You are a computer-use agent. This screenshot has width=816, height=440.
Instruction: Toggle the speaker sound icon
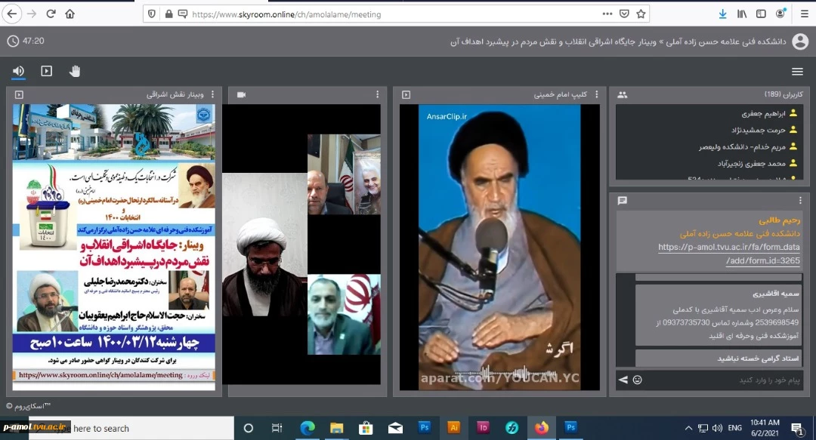[x=18, y=71]
